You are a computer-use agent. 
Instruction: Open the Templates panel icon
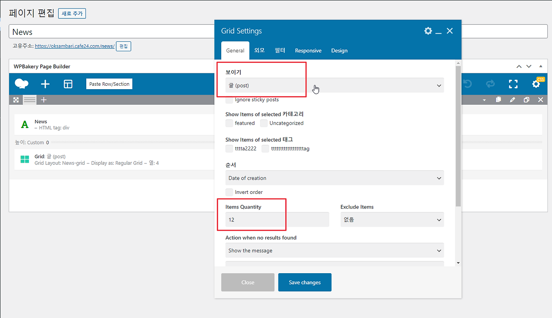point(68,84)
